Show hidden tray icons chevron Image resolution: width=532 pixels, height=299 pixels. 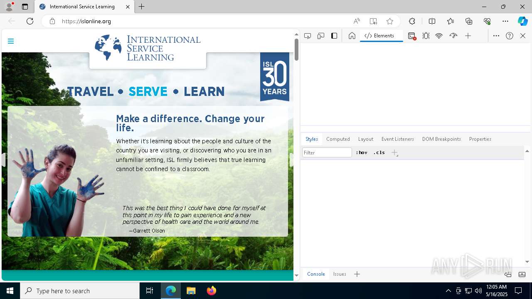[x=448, y=291]
